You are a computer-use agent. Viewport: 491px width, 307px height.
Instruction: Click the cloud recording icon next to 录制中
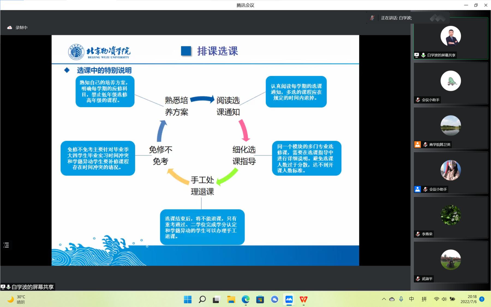coord(10,28)
